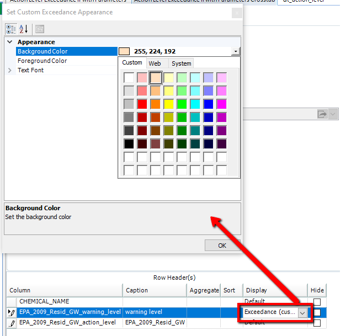Click the edit marker beside warning_level row
The image size is (346, 336).
(12, 312)
